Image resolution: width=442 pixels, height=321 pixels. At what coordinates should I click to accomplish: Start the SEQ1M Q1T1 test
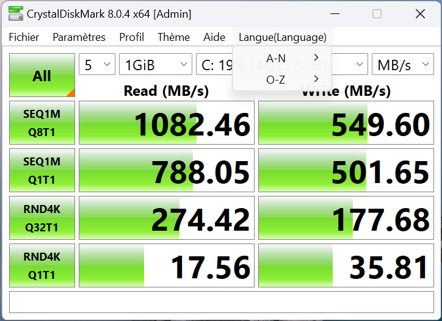tap(42, 170)
